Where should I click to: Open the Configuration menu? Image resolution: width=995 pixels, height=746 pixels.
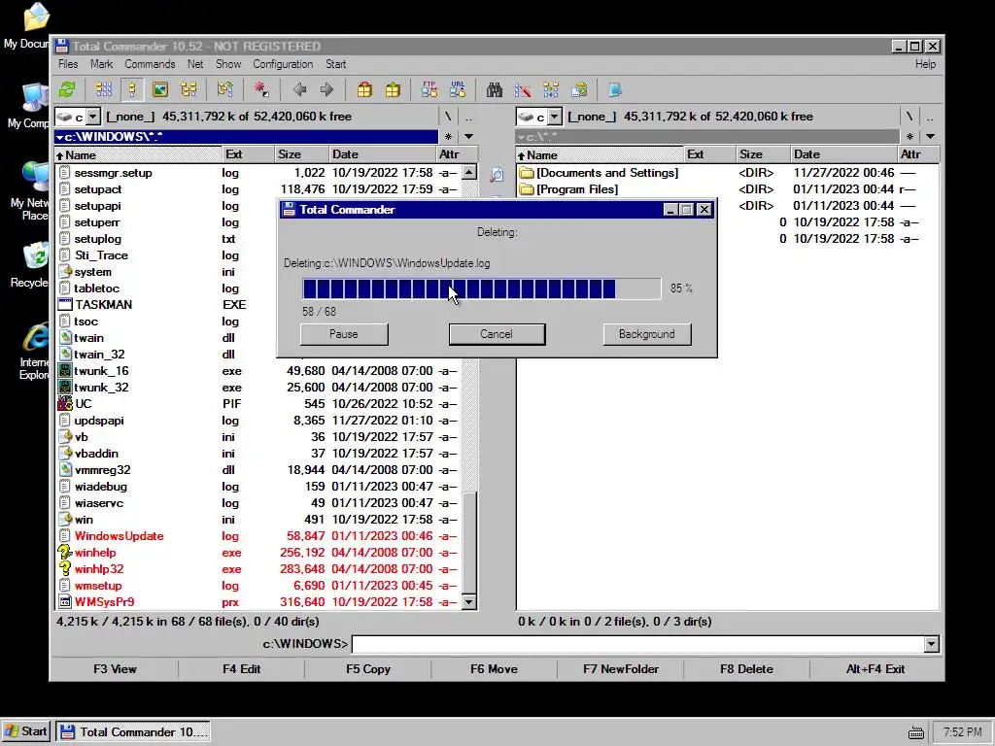tap(283, 64)
